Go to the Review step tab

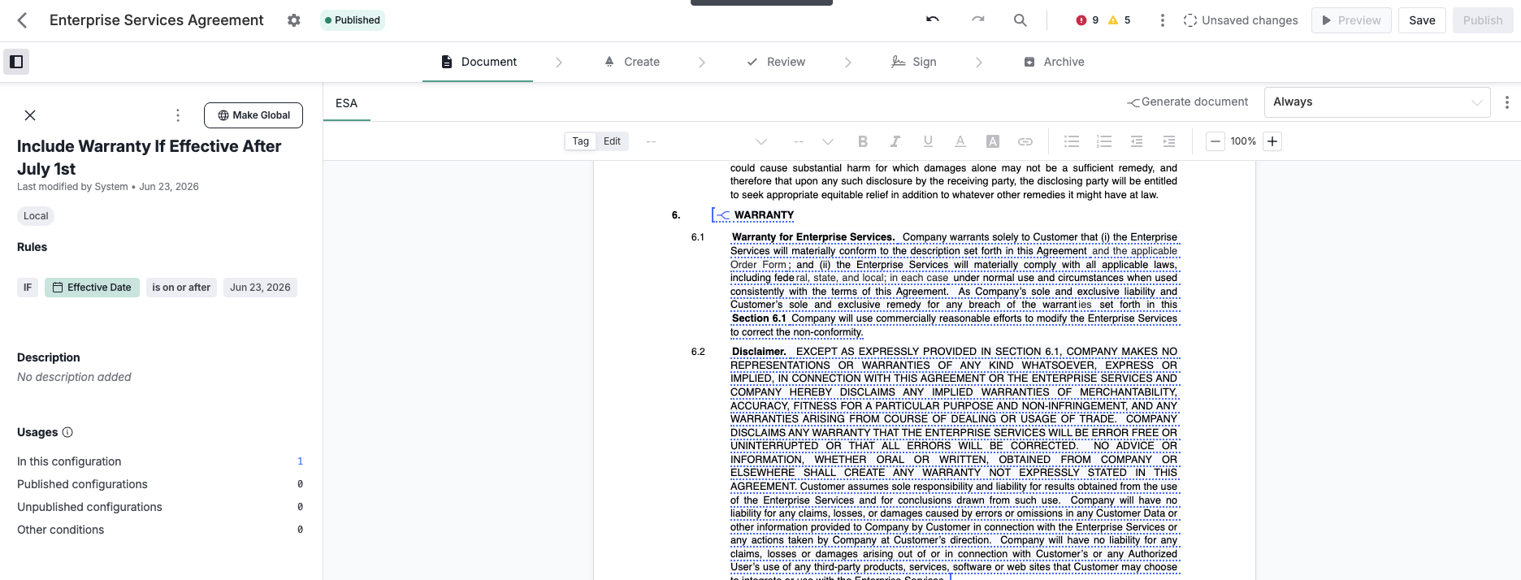[776, 62]
